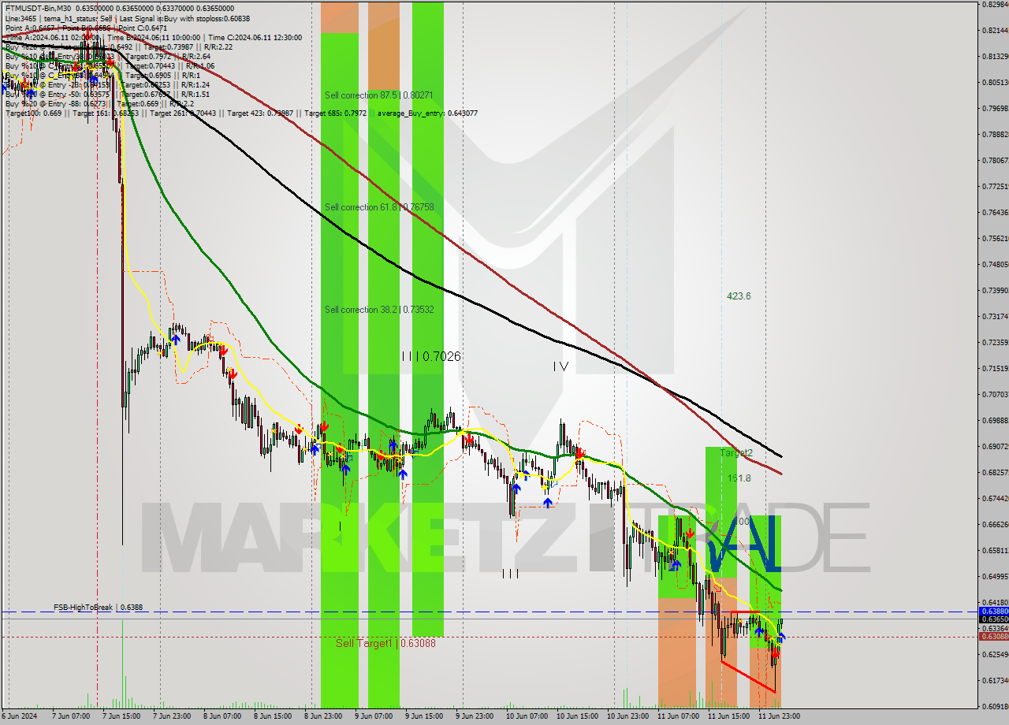Click the black 0.63650 current price tag

(993, 619)
